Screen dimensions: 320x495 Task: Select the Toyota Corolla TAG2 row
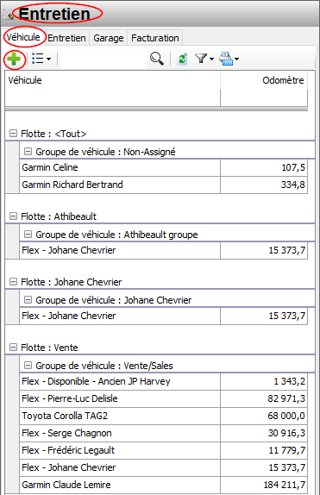coord(163,416)
